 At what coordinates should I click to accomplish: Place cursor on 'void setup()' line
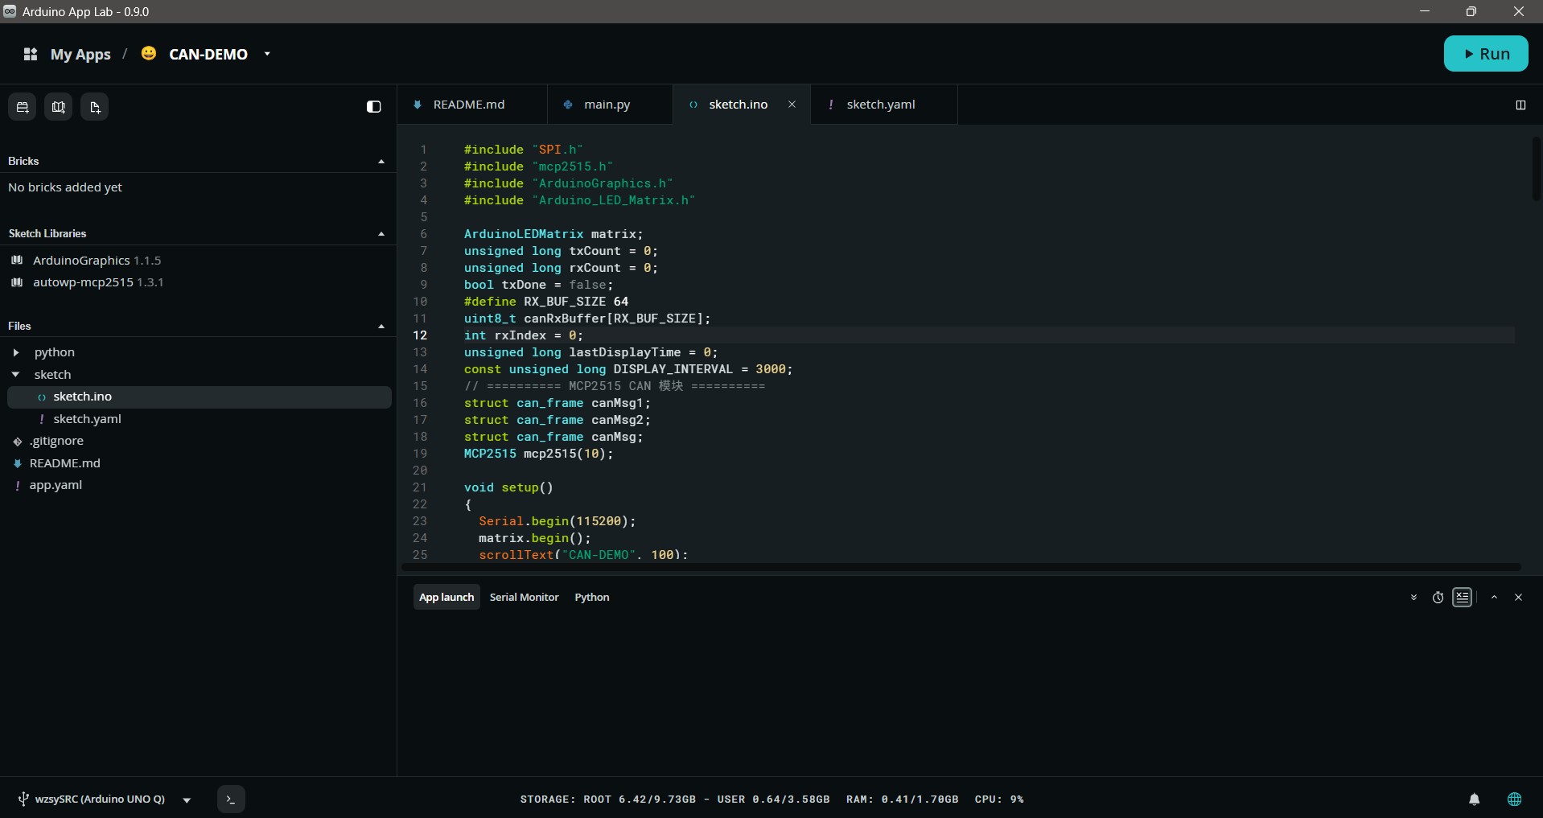coord(508,487)
